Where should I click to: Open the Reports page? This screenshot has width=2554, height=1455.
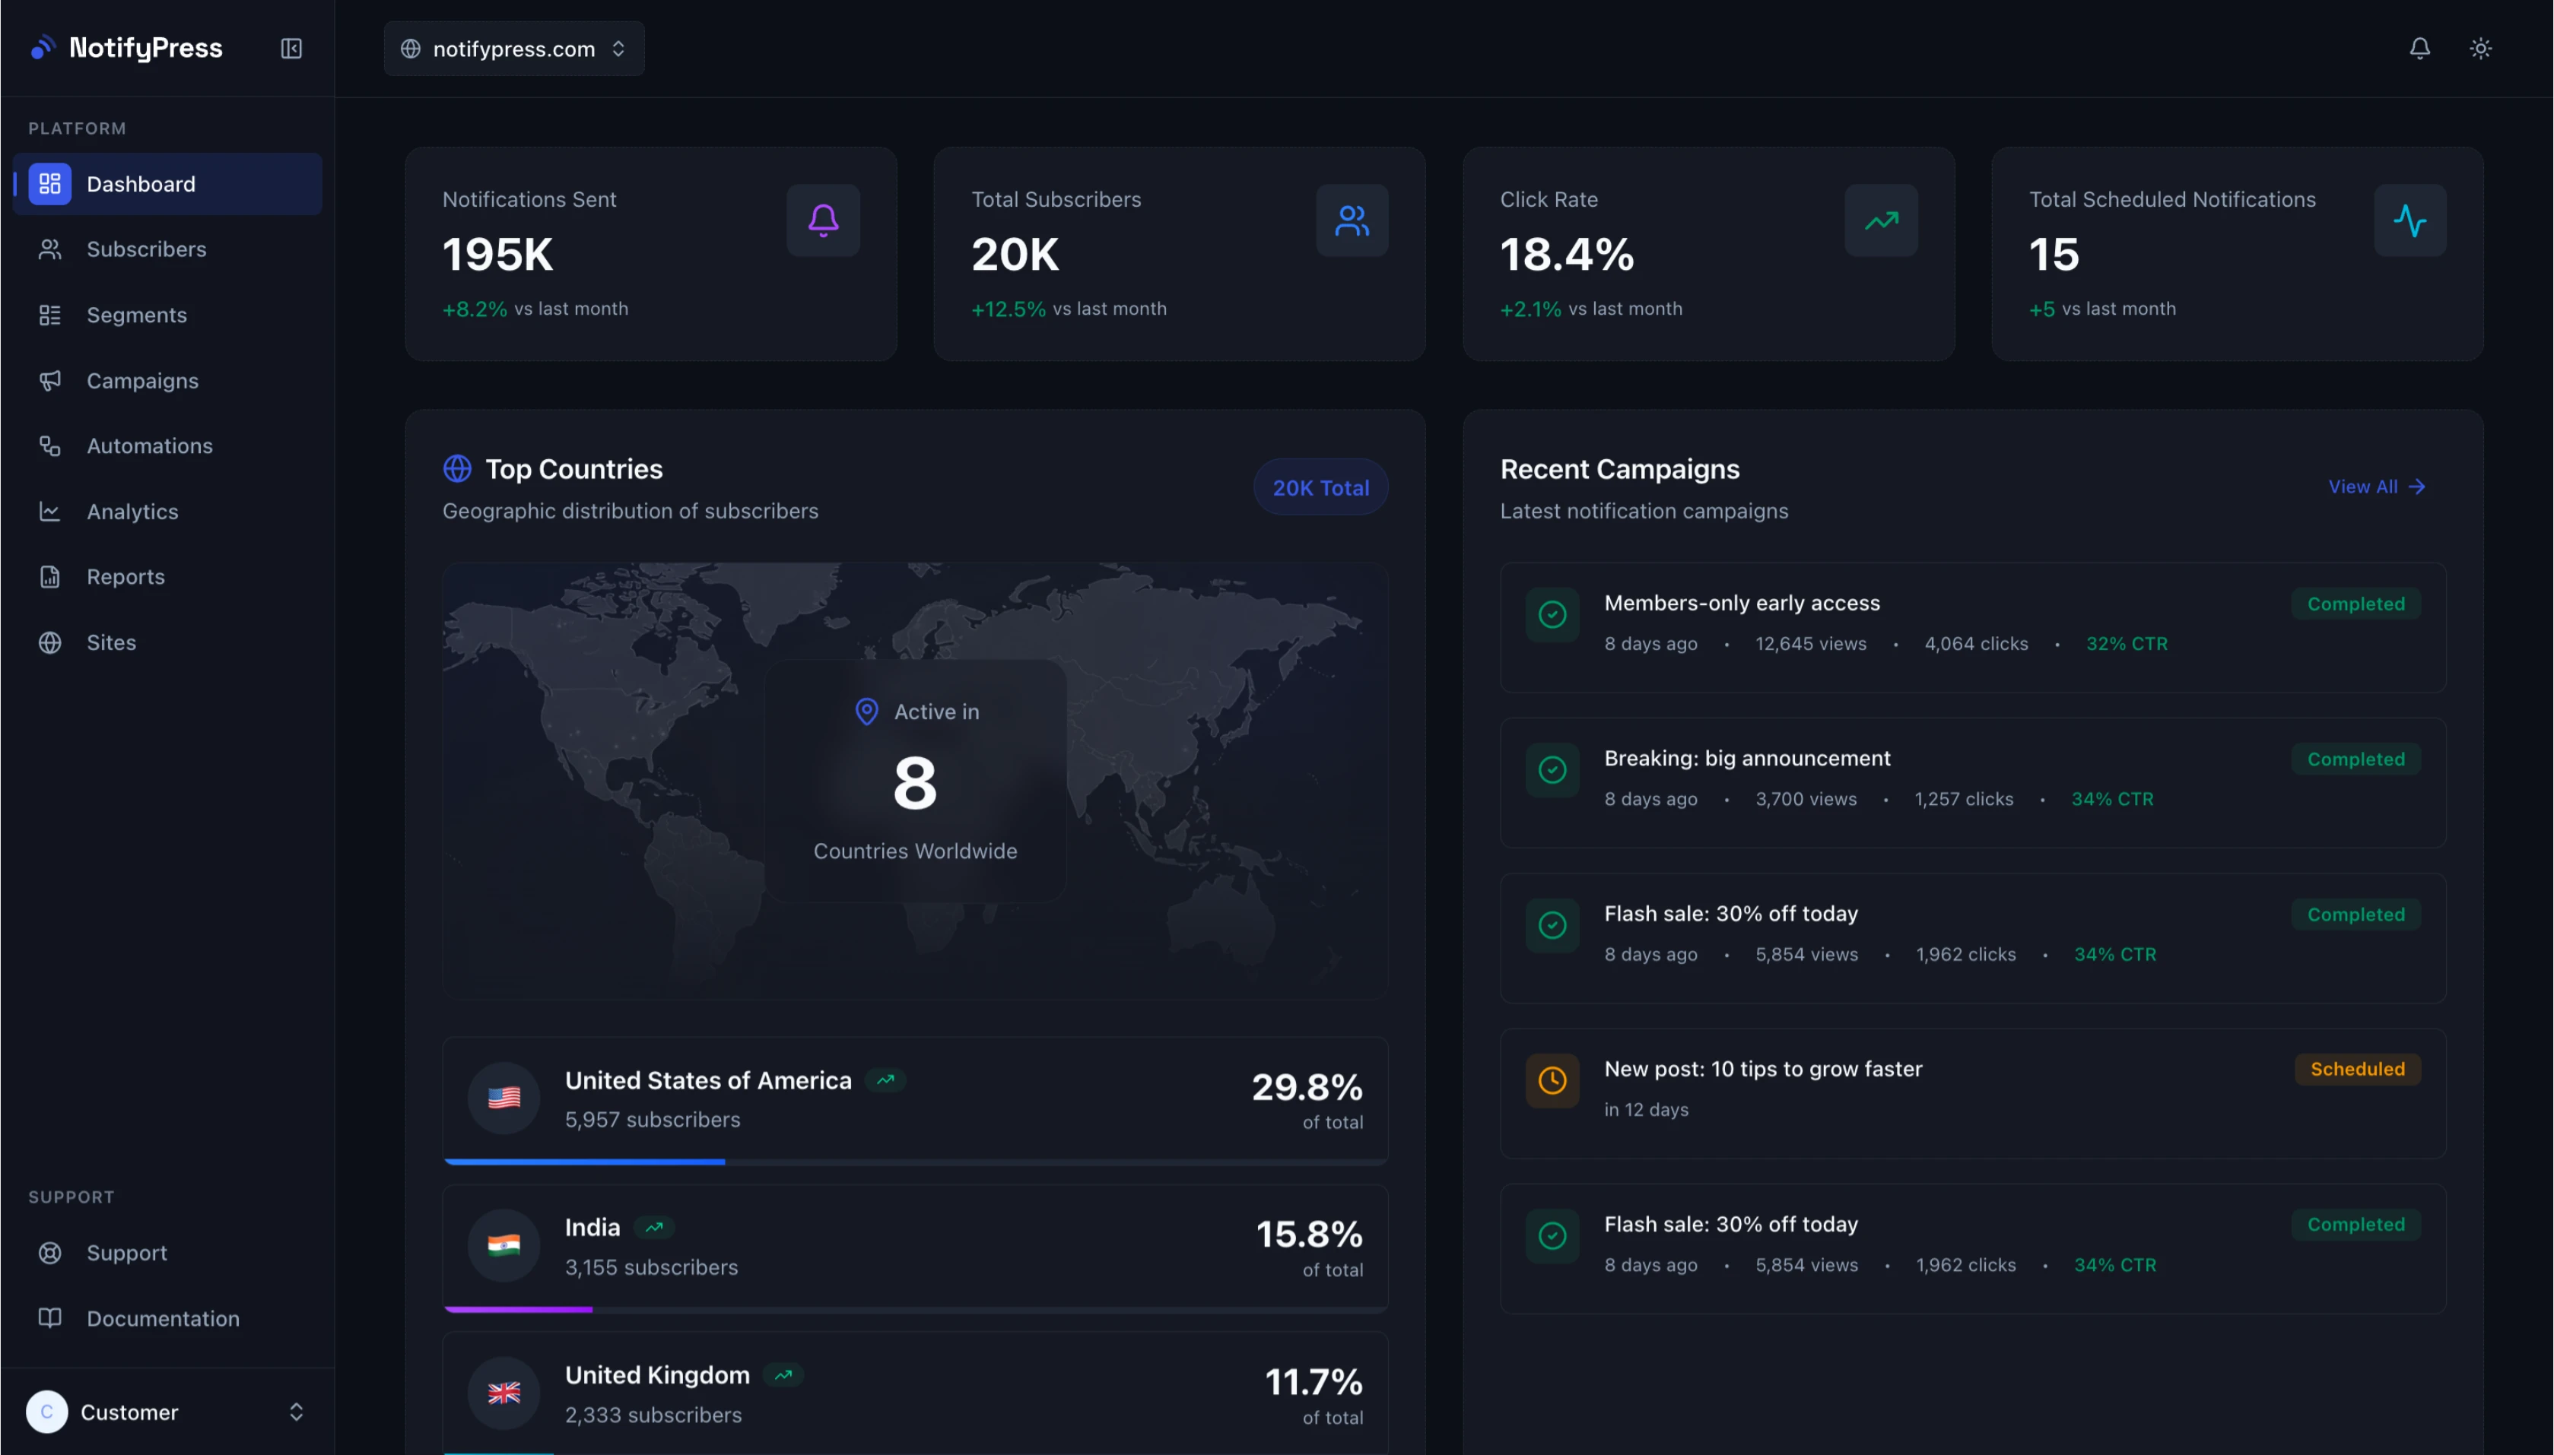[x=167, y=577]
